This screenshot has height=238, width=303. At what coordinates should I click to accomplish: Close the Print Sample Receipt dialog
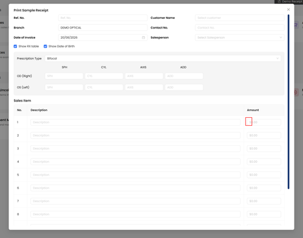pos(288,10)
